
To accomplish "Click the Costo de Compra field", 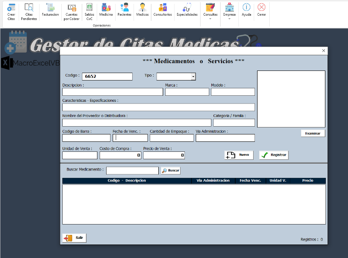I will point(120,155).
